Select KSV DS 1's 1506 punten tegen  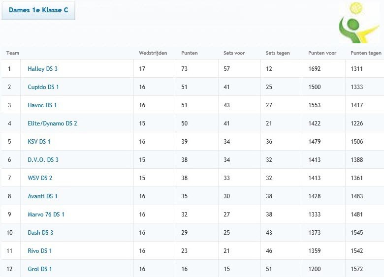click(x=357, y=141)
